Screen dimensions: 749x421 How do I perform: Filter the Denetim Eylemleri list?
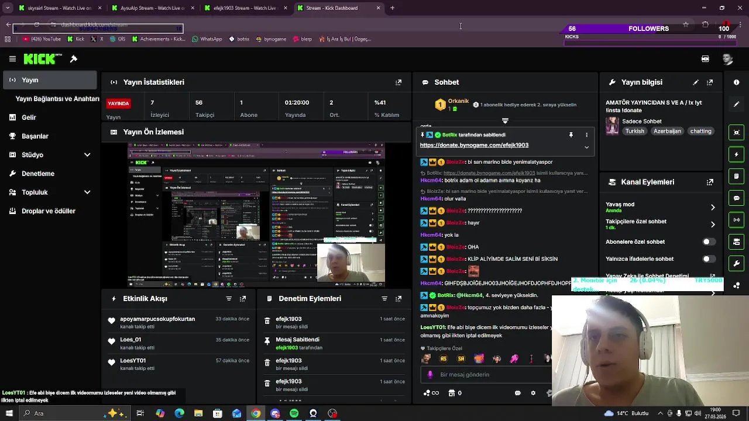click(x=384, y=299)
